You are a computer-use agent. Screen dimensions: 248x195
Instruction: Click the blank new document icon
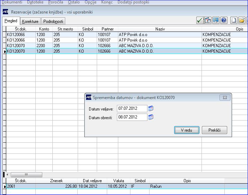(234, 20)
